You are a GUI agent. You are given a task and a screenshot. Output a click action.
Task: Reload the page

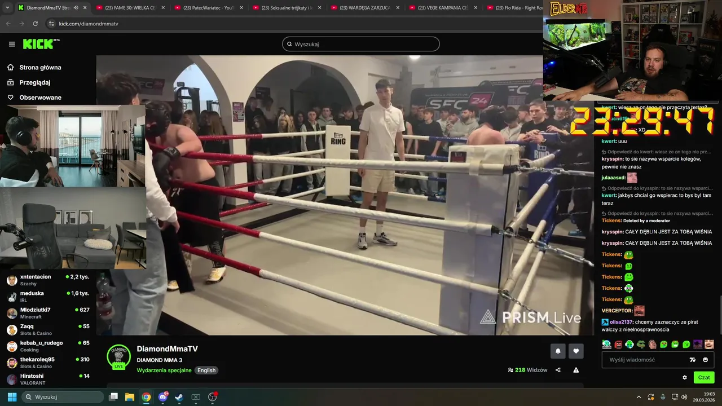click(36, 24)
